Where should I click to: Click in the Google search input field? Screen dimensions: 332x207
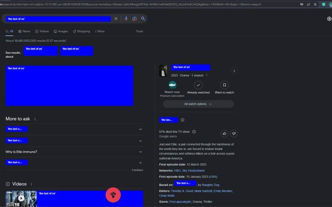pos(58,19)
